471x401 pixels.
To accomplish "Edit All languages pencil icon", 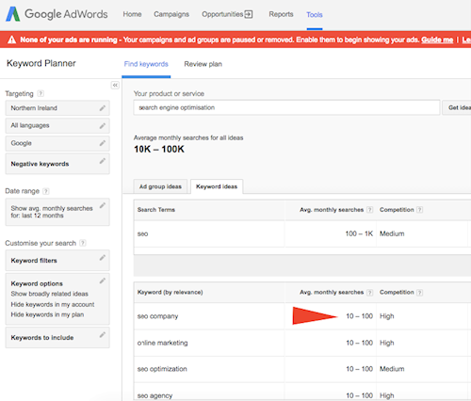I will pos(103,126).
